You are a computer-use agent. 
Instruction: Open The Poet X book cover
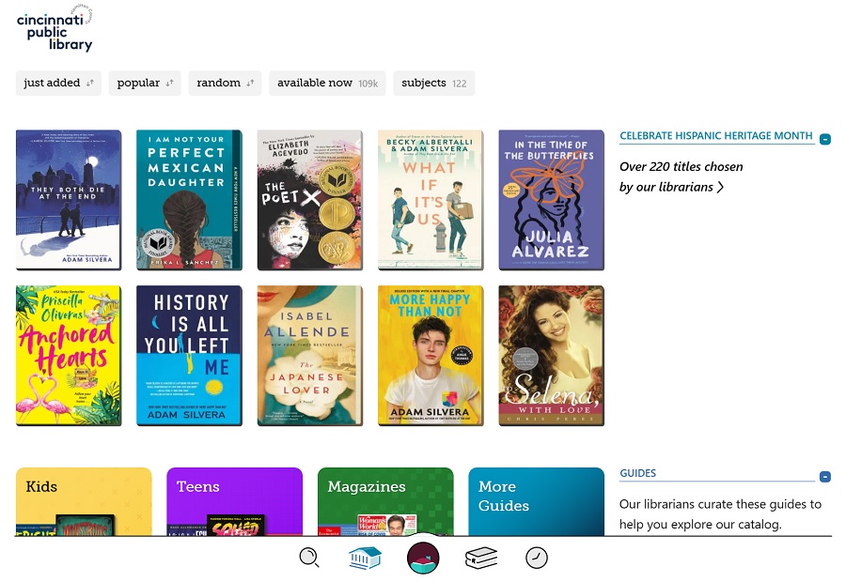coord(309,200)
